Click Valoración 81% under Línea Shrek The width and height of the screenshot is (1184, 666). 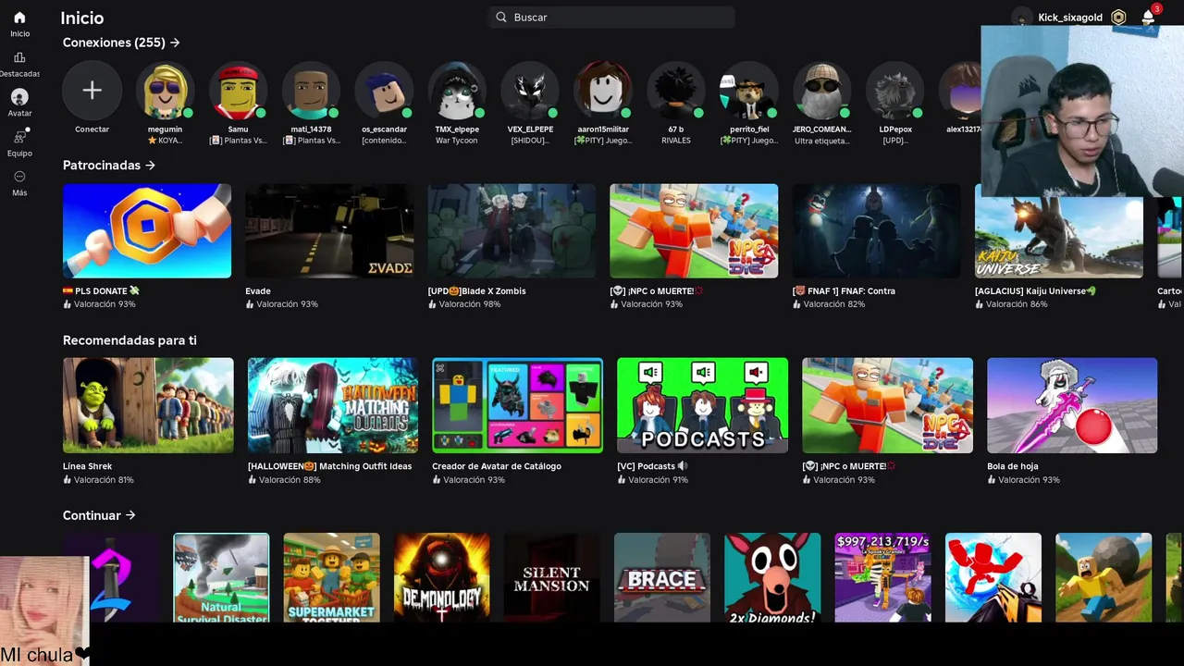click(104, 480)
